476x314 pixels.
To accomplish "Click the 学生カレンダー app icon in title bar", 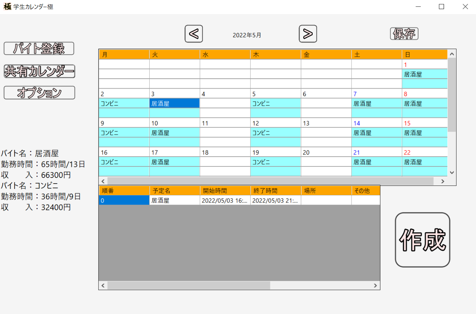I will [7, 6].
